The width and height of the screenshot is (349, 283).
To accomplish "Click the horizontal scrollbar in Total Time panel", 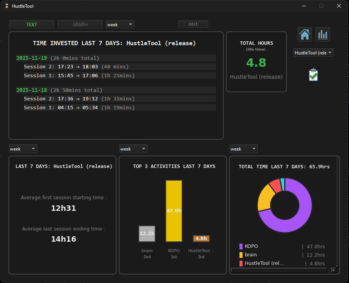I will pos(279,270).
